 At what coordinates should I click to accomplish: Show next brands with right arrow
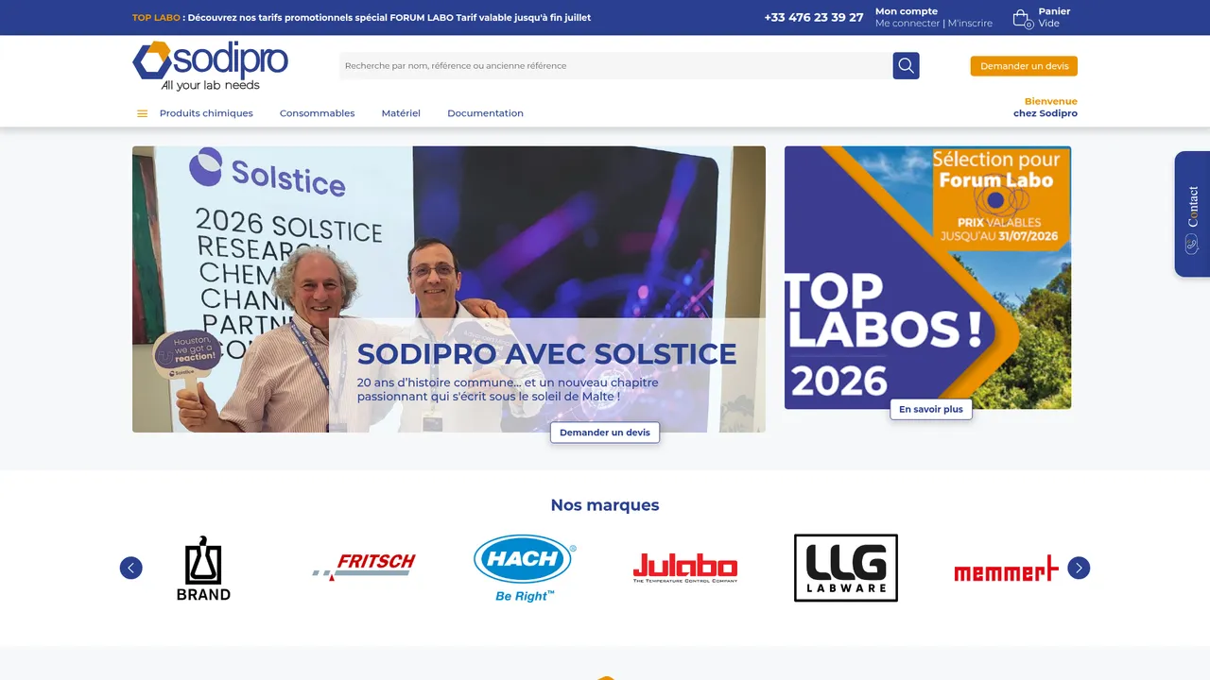coord(1079,568)
